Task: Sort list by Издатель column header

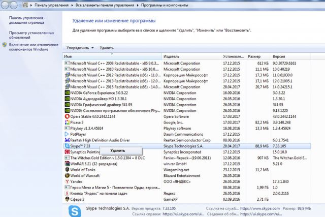Action: tap(191, 56)
